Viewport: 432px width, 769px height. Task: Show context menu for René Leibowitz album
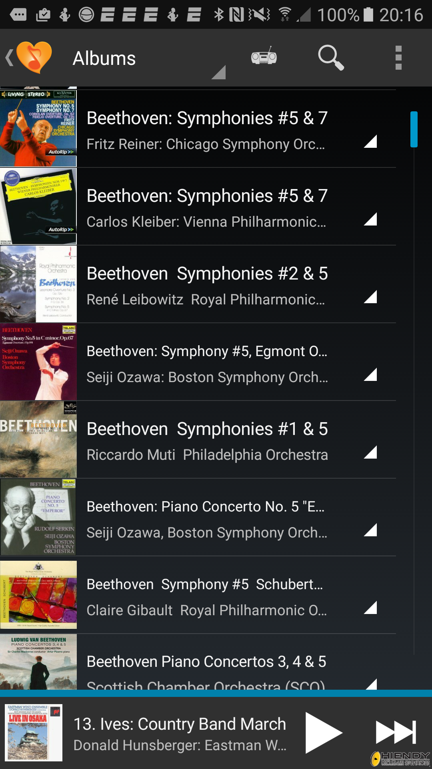coord(371,297)
